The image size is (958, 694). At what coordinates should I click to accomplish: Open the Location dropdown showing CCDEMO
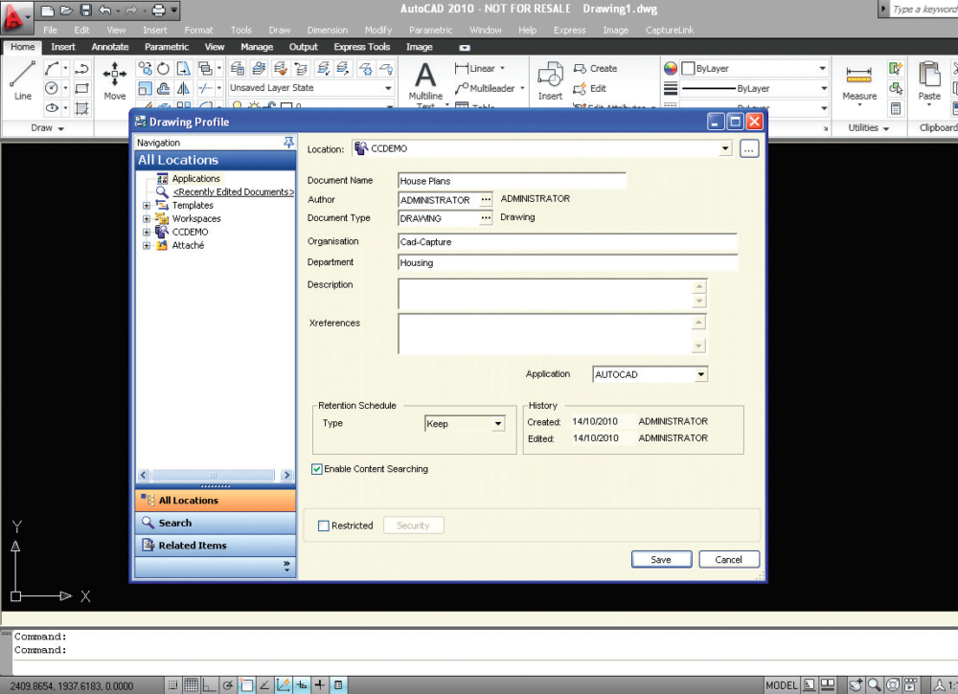pos(725,148)
